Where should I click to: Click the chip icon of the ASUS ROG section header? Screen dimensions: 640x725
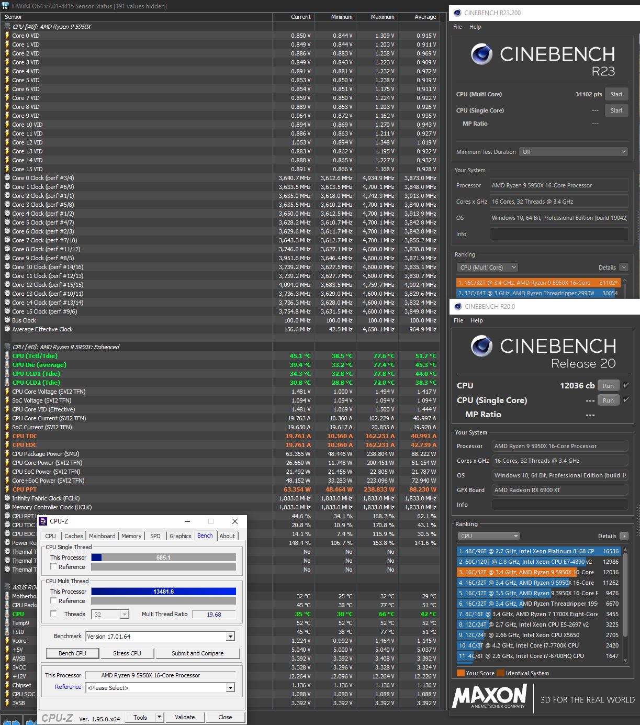pos(7,587)
